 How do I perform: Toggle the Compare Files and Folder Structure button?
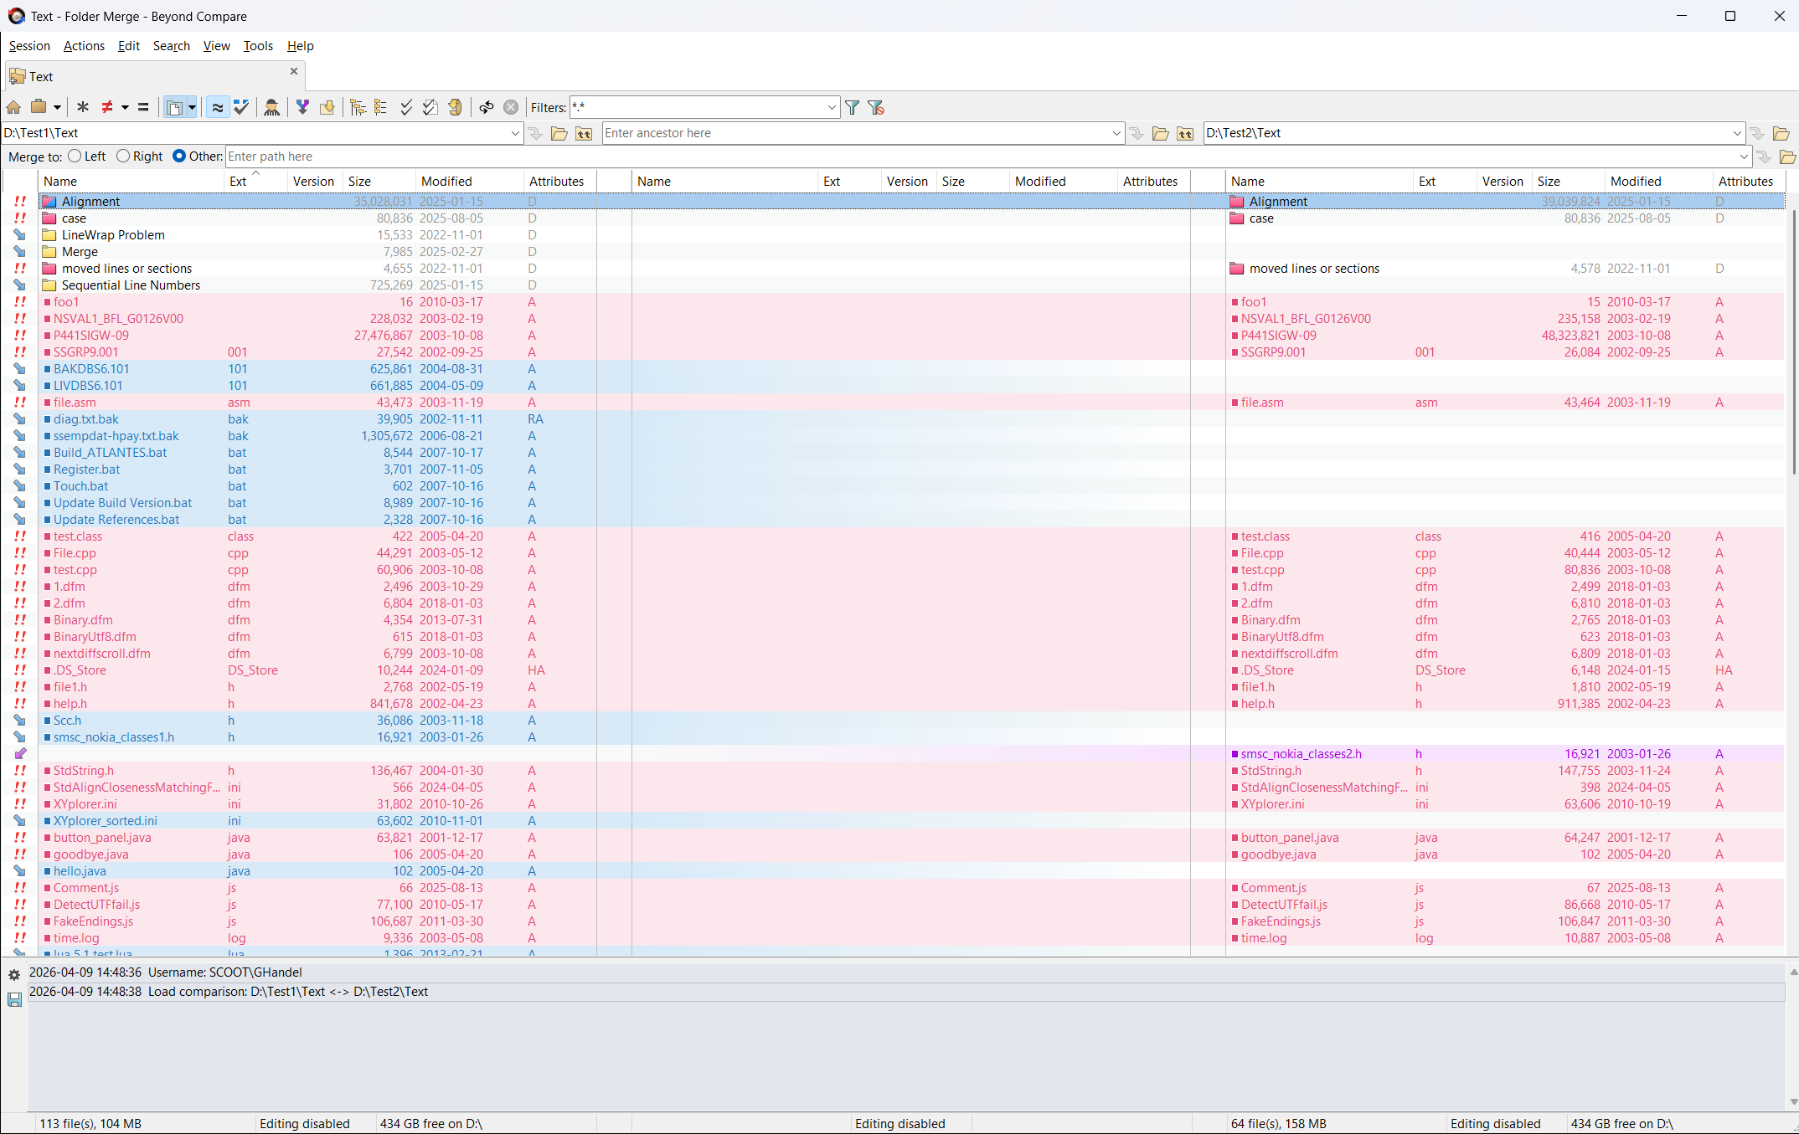point(174,107)
